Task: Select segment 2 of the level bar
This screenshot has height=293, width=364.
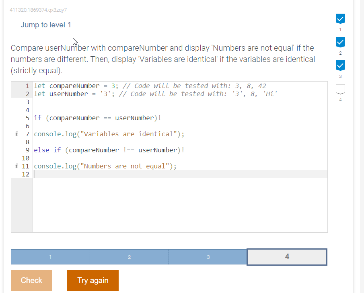Action: [x=129, y=257]
